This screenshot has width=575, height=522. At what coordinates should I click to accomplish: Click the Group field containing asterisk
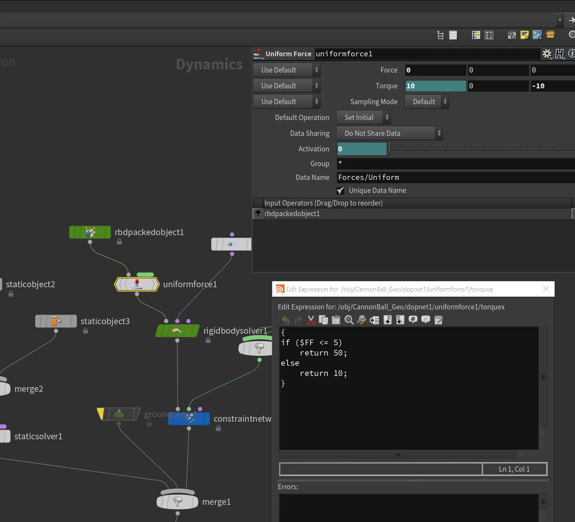[x=456, y=163]
